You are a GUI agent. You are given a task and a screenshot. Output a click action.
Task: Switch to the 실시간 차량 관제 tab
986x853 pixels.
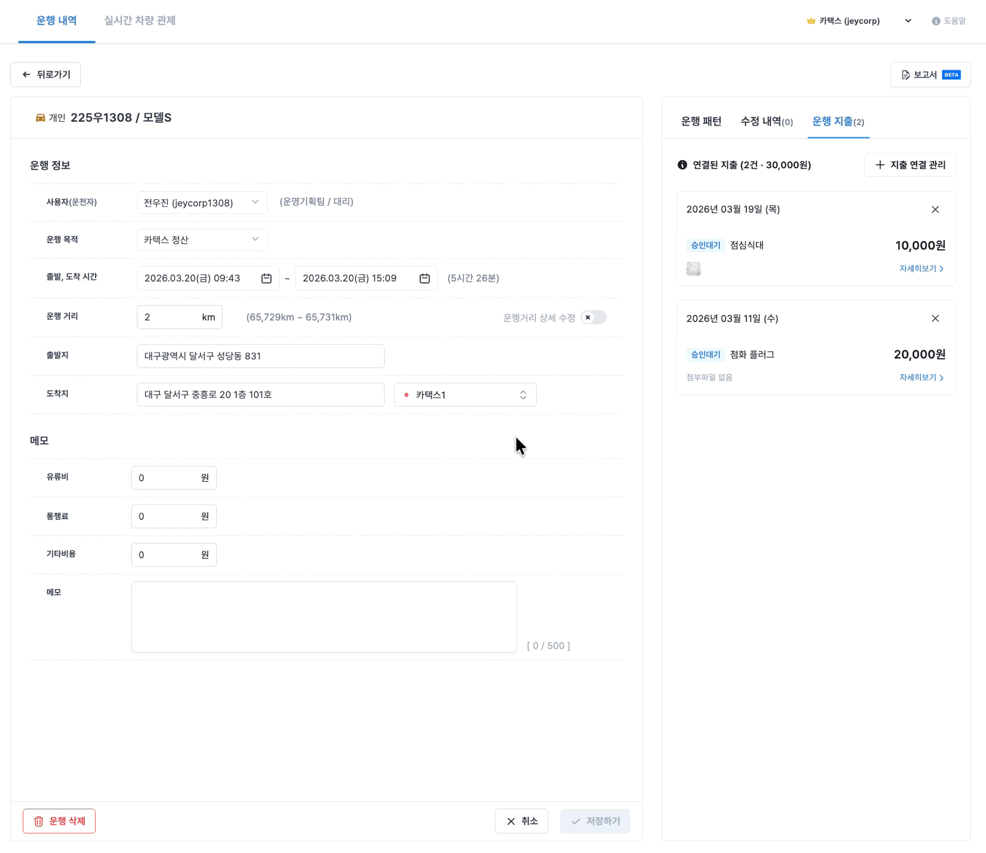point(140,21)
